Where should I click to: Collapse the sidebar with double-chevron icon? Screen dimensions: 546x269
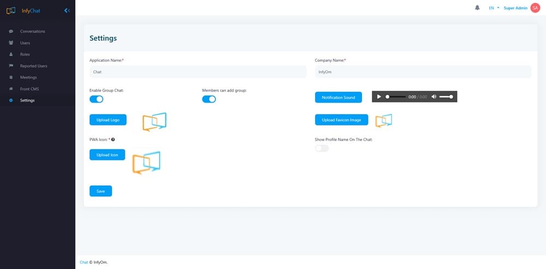67,10
